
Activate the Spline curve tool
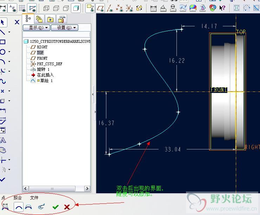click(x=2, y=81)
